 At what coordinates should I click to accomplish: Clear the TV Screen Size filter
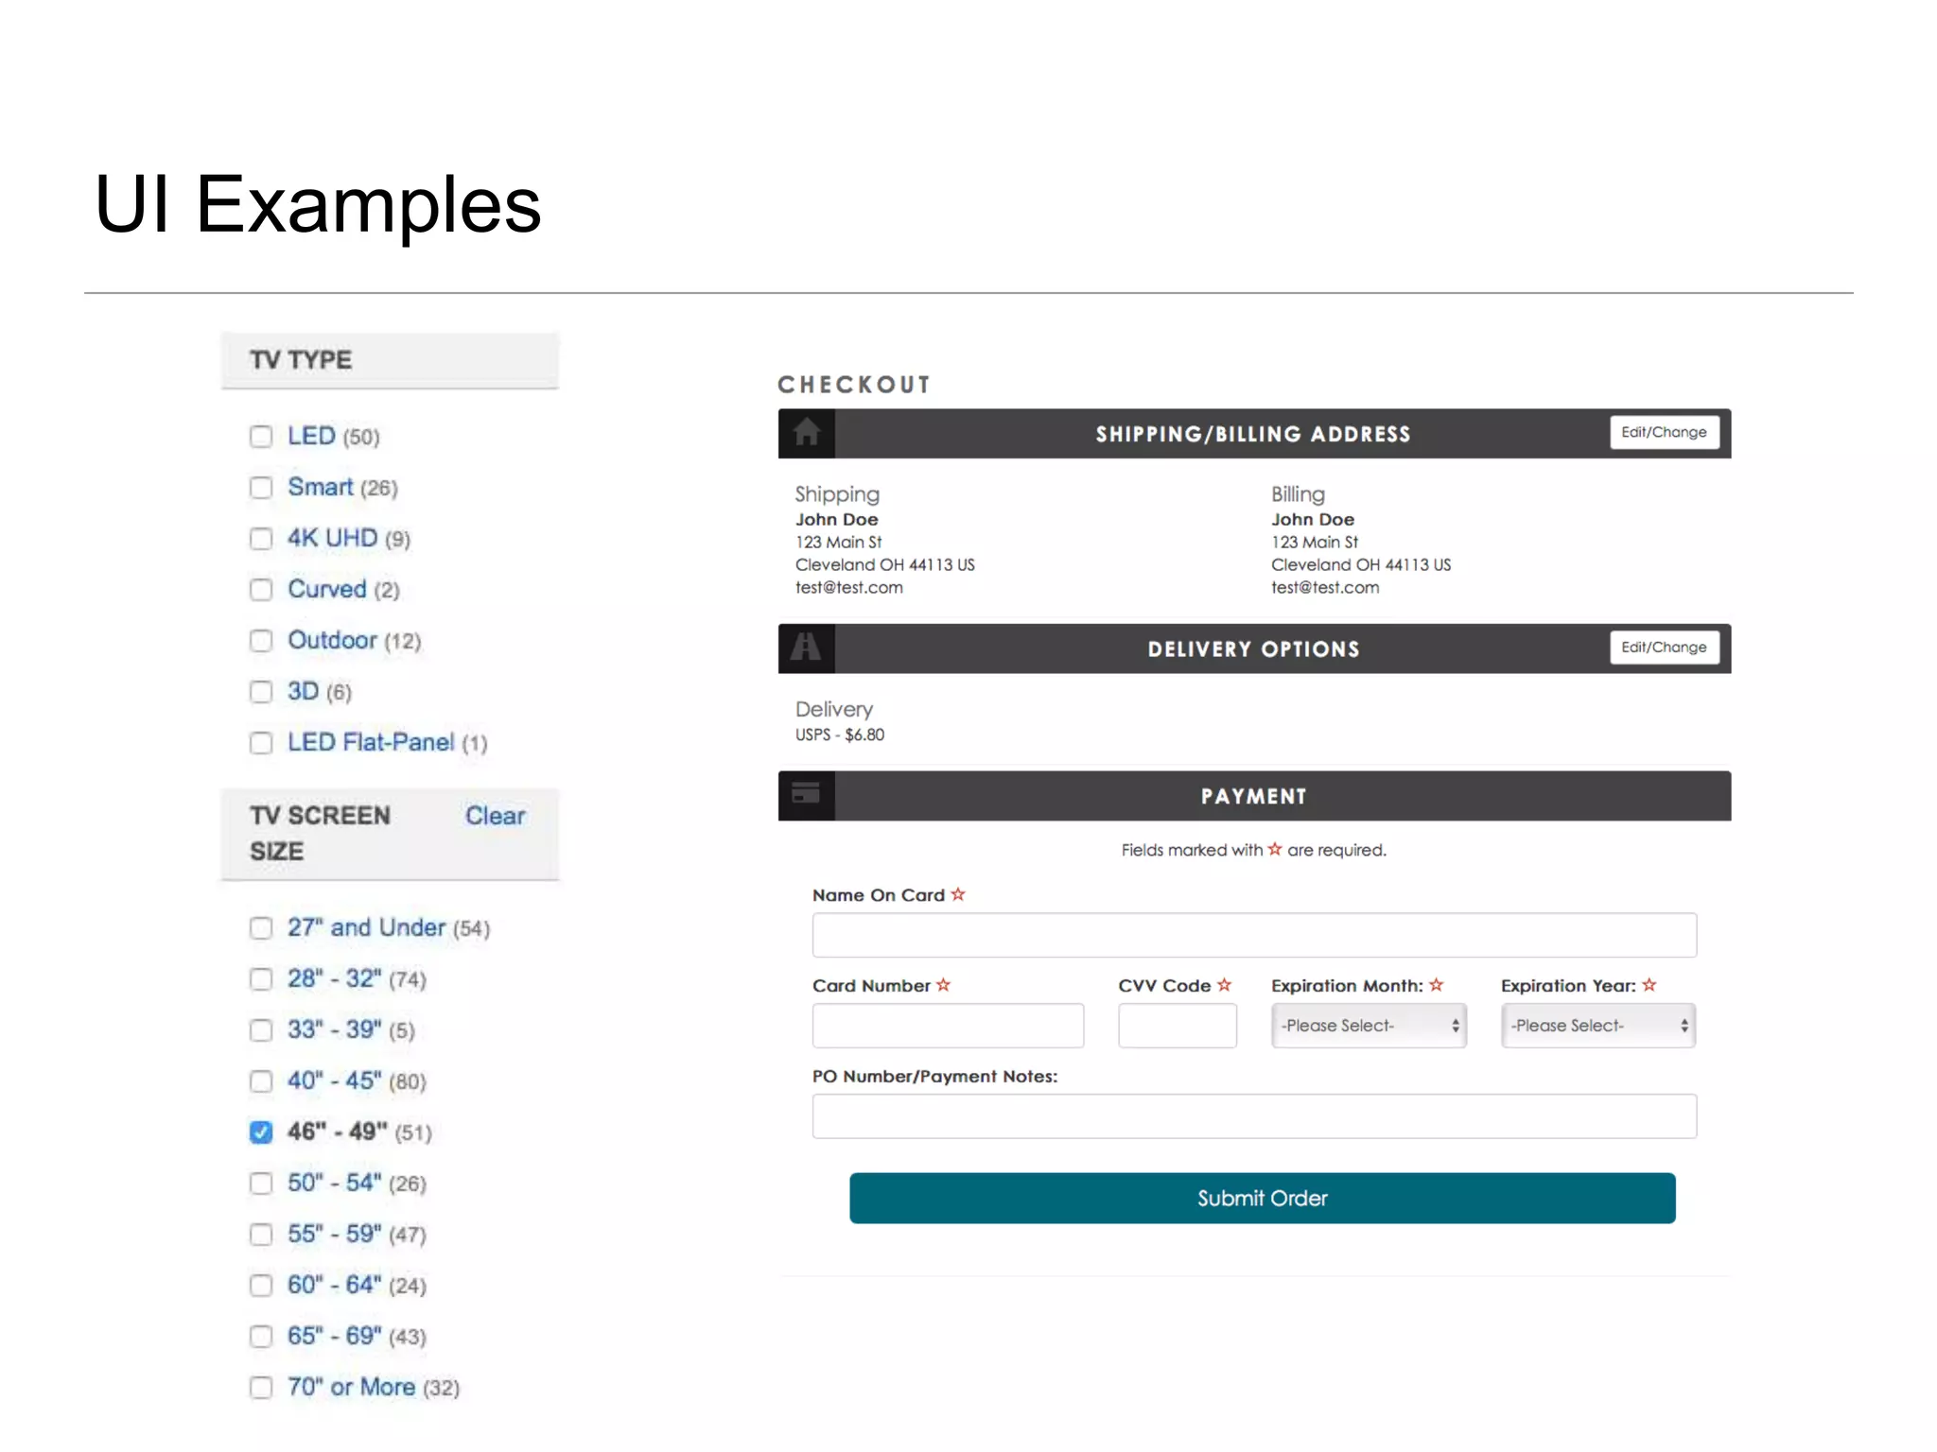(495, 816)
